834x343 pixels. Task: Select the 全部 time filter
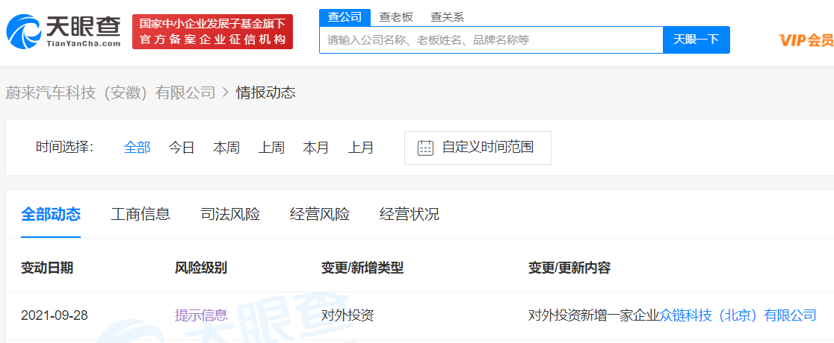[138, 148]
